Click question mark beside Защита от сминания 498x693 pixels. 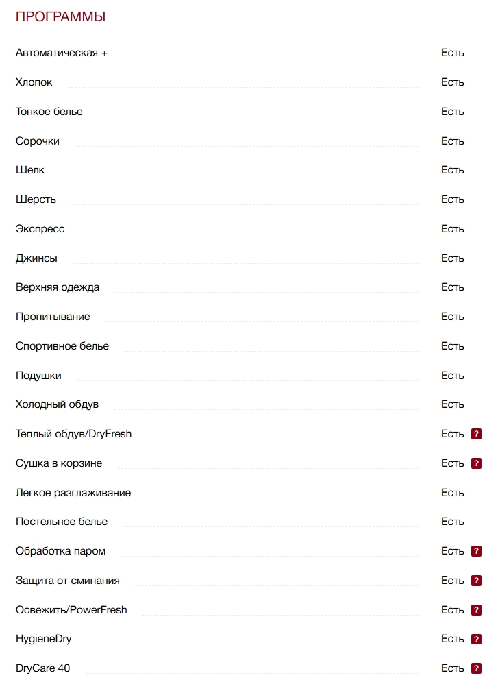pyautogui.click(x=476, y=581)
